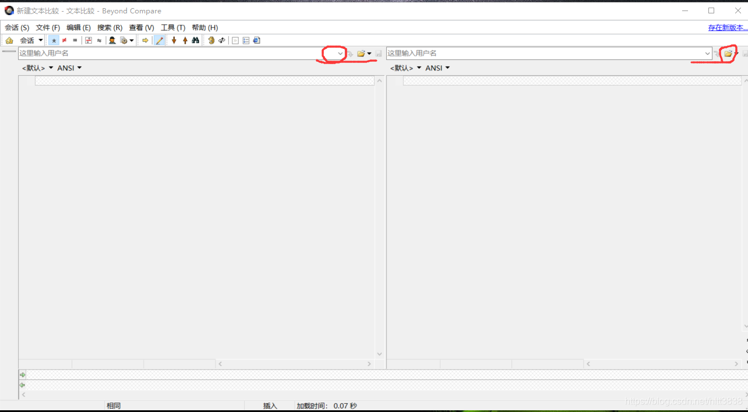
Task: Go to the Home view icon
Action: (9, 40)
